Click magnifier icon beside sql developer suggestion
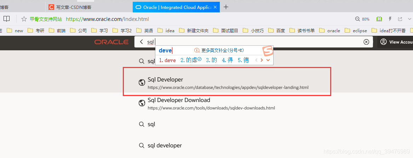Image resolution: width=413 pixels, height=158 pixels. point(142,146)
